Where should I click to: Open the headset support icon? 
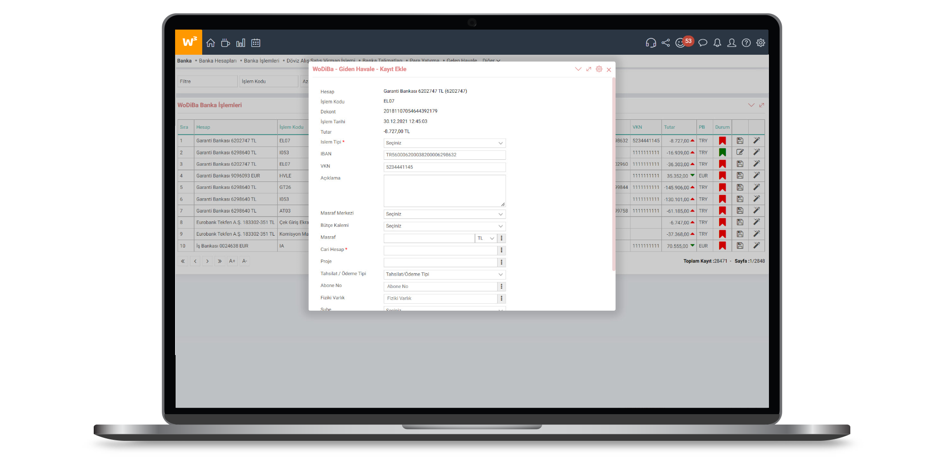click(x=651, y=43)
